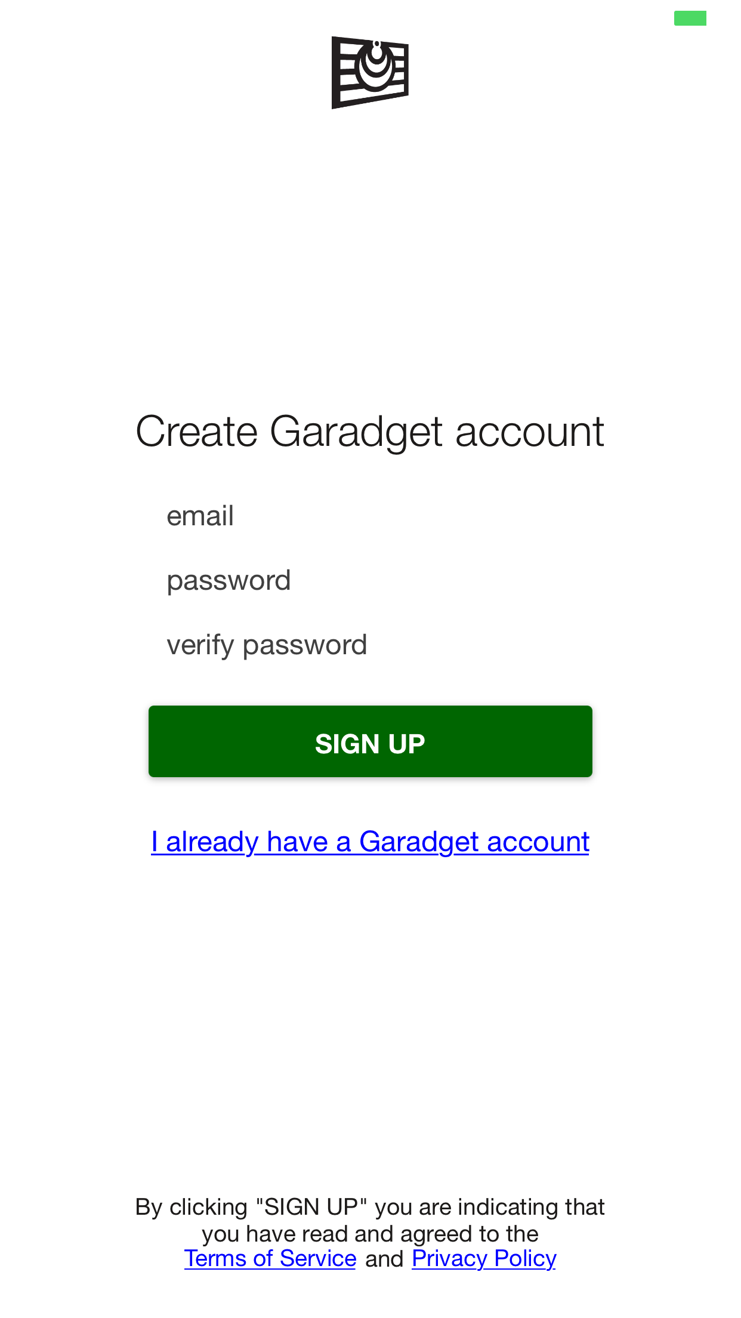Open "I already have a Garadget account" link
741x1318 pixels.
pos(370,842)
